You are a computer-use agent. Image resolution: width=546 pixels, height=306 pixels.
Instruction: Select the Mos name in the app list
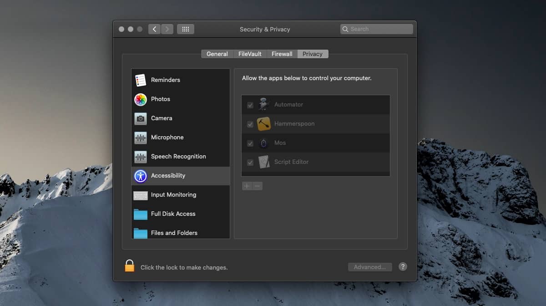tap(280, 143)
